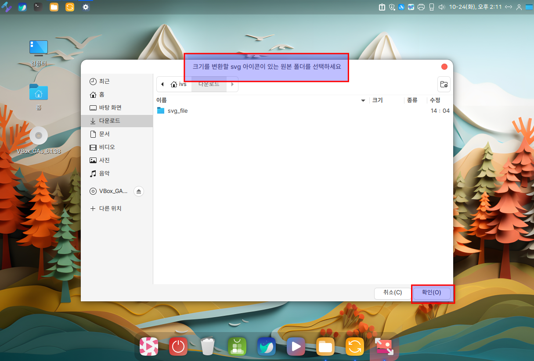The width and height of the screenshot is (534, 361).
Task: Open the 컴퓨터 desktop icon
Action: coord(39,53)
